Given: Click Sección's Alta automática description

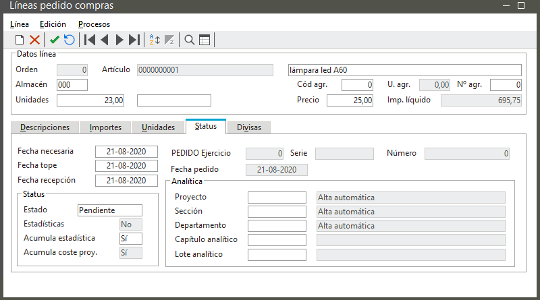Looking at the screenshot, I should click(411, 212).
